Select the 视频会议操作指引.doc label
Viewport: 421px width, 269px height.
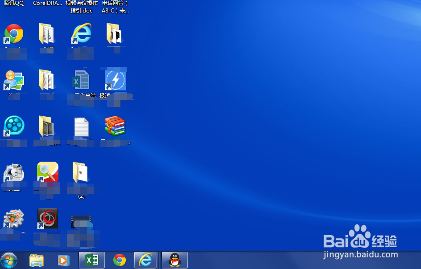82,7
